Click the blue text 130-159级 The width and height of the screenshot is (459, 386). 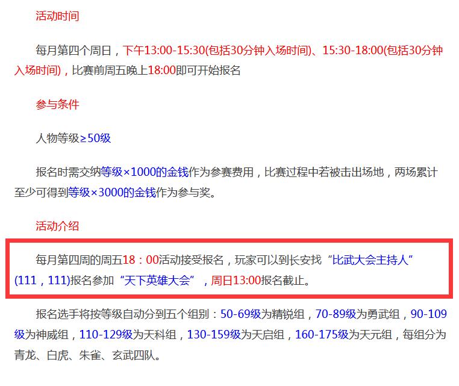214,334
